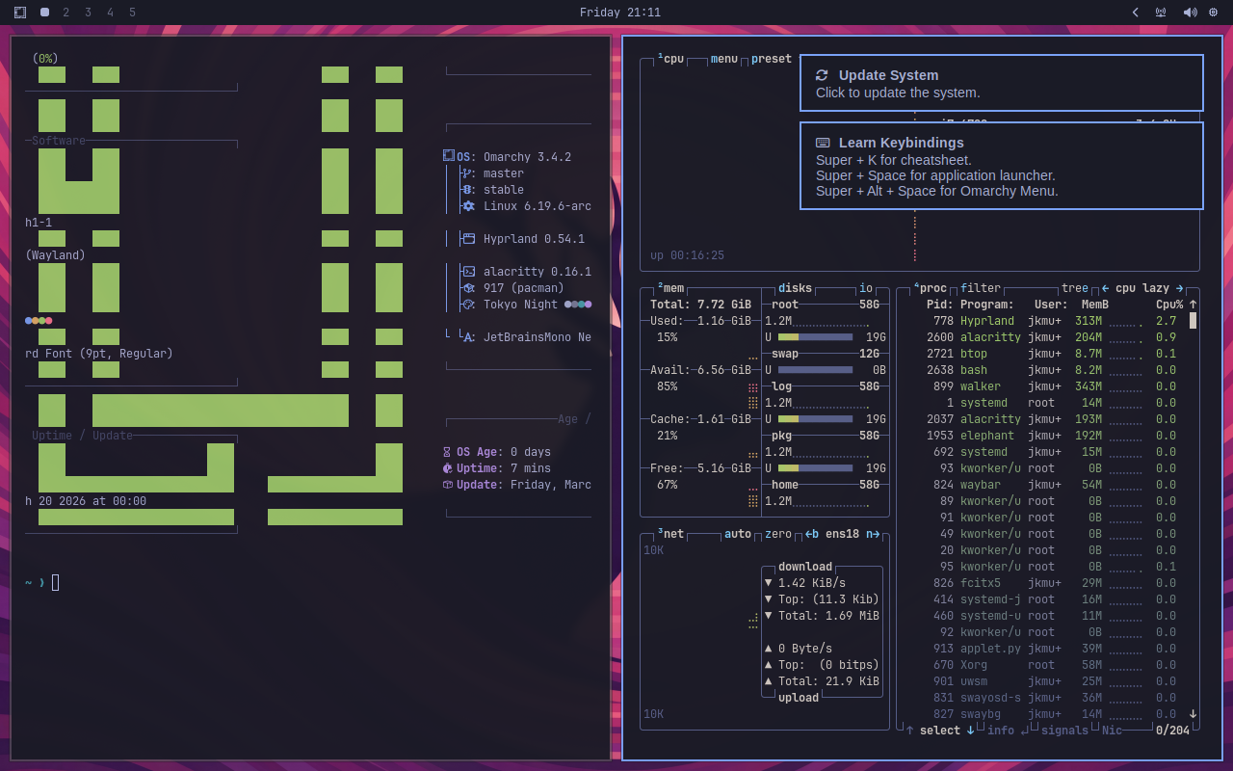Open the btop menu from the cpu box

coord(722,59)
